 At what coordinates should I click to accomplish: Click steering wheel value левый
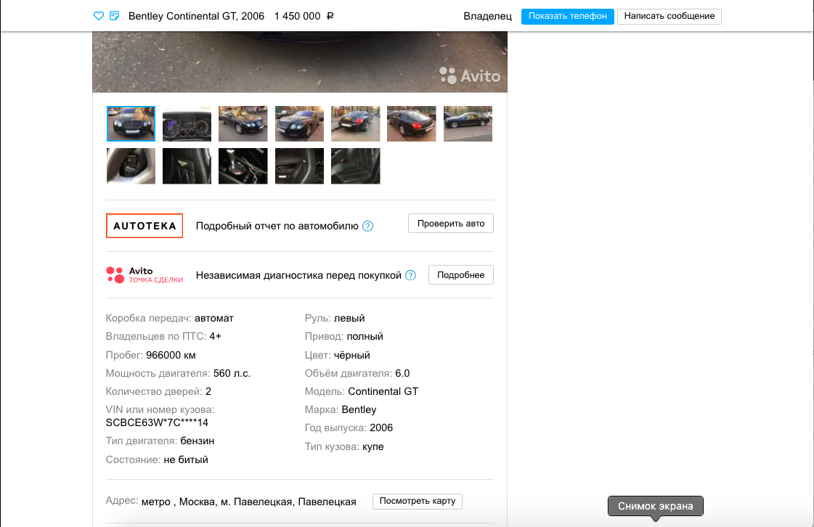tap(349, 318)
